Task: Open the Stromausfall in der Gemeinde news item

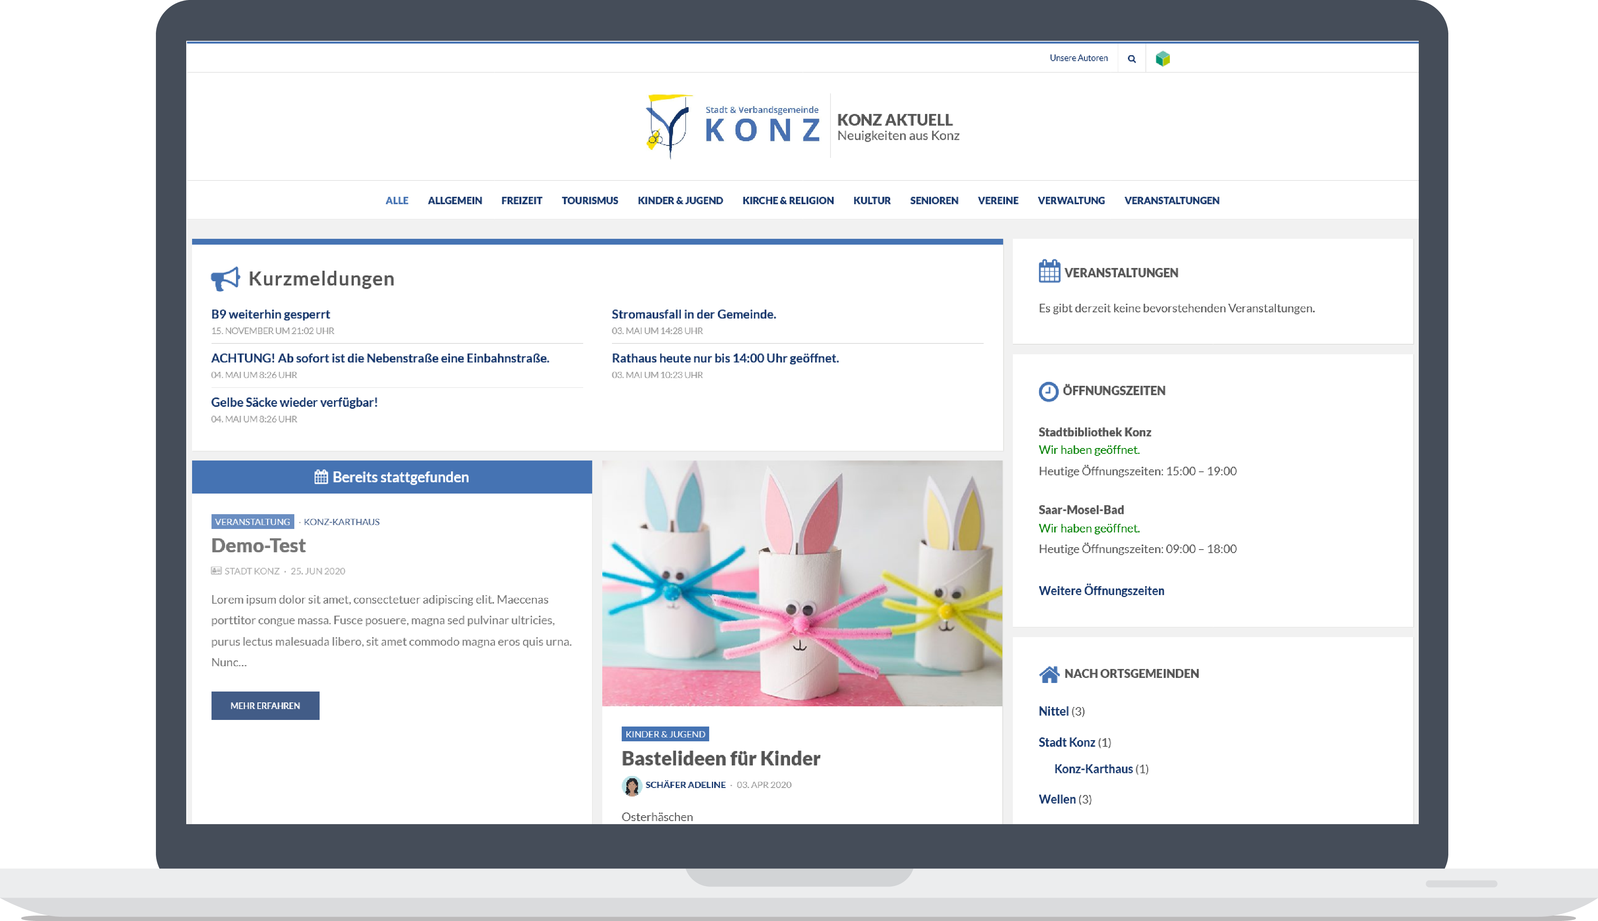Action: click(694, 314)
